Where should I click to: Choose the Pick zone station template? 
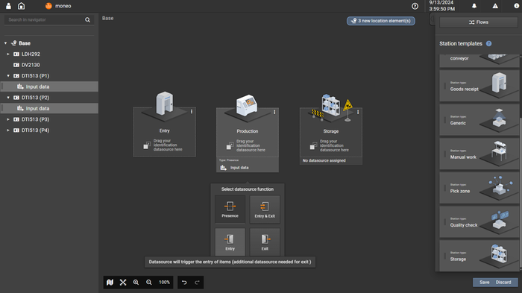coord(479,188)
